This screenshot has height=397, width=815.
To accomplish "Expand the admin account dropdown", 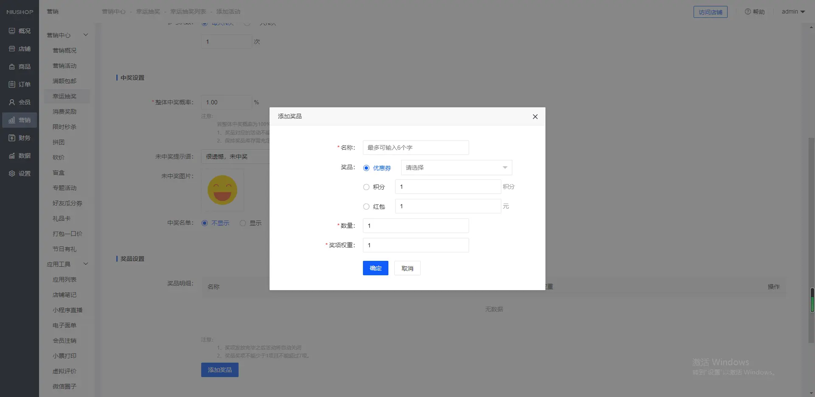I will (793, 12).
